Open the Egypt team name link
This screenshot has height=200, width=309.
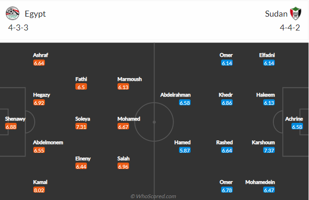(x=35, y=14)
